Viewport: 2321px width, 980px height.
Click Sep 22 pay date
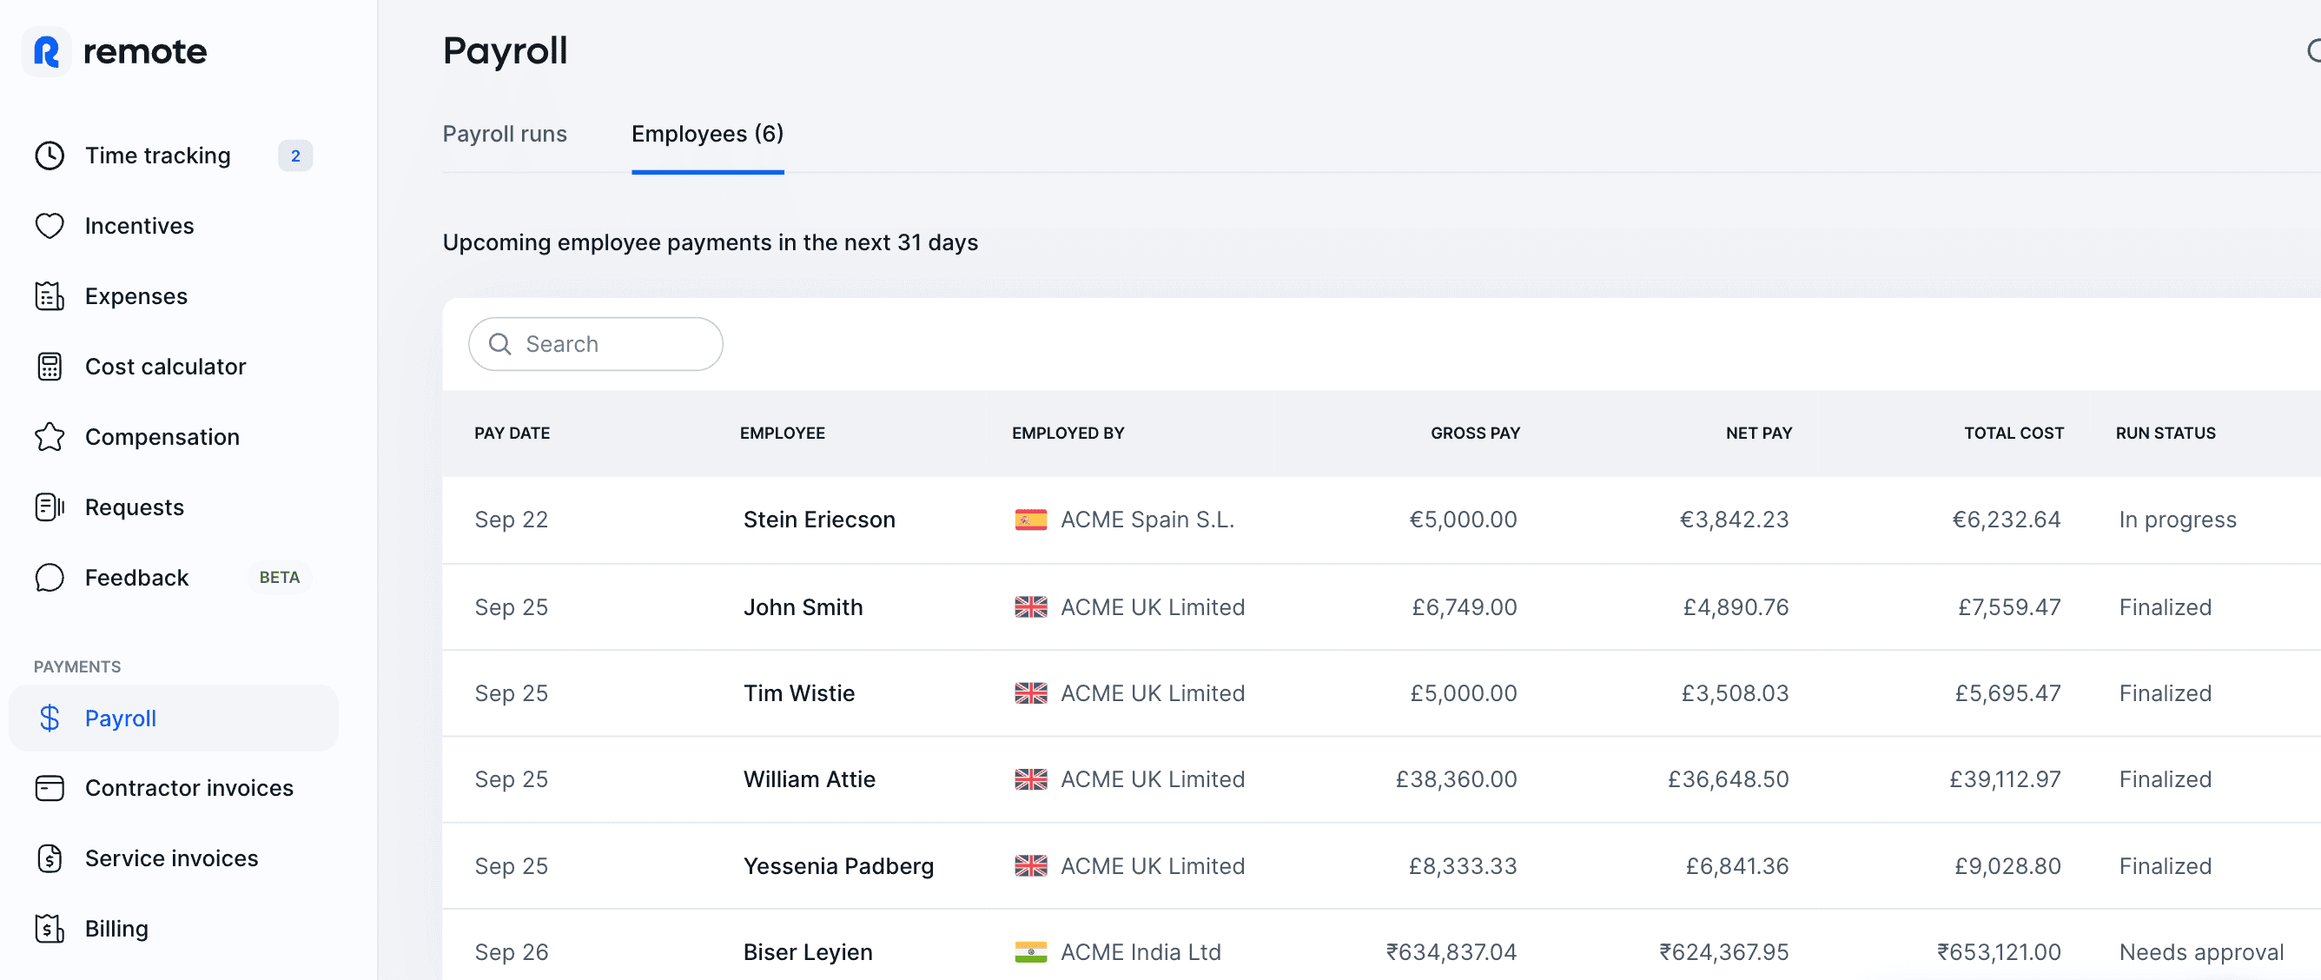pyautogui.click(x=511, y=520)
